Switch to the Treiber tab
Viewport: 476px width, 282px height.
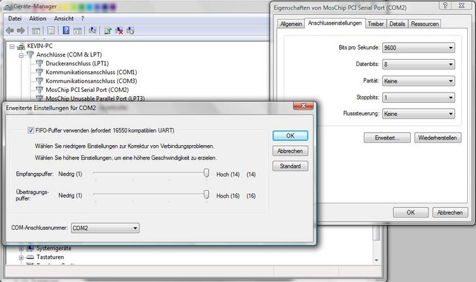click(x=375, y=24)
